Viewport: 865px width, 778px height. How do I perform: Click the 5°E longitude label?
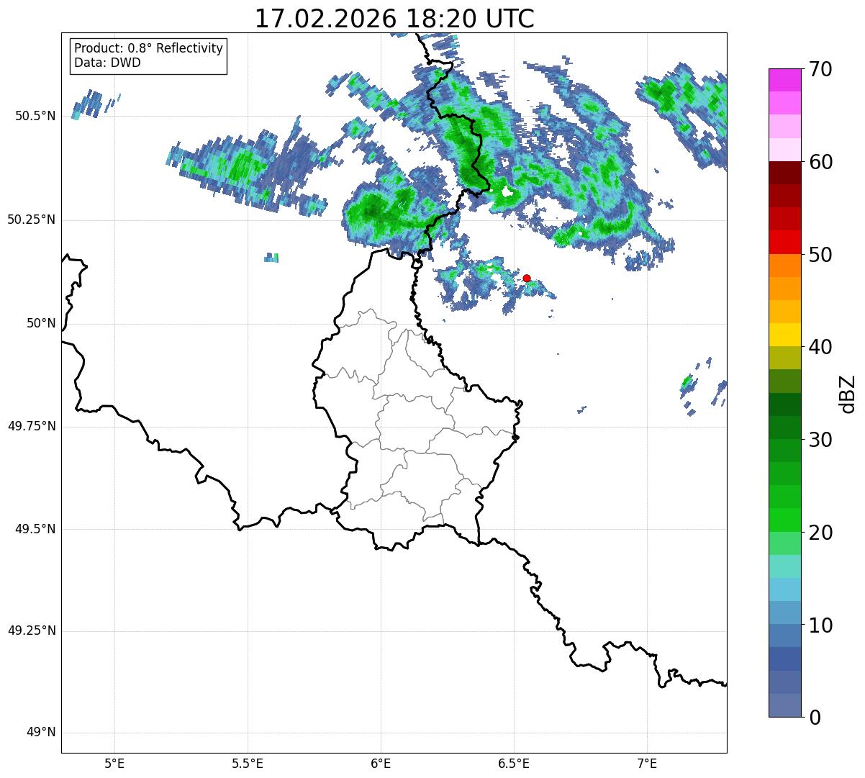coord(114,764)
